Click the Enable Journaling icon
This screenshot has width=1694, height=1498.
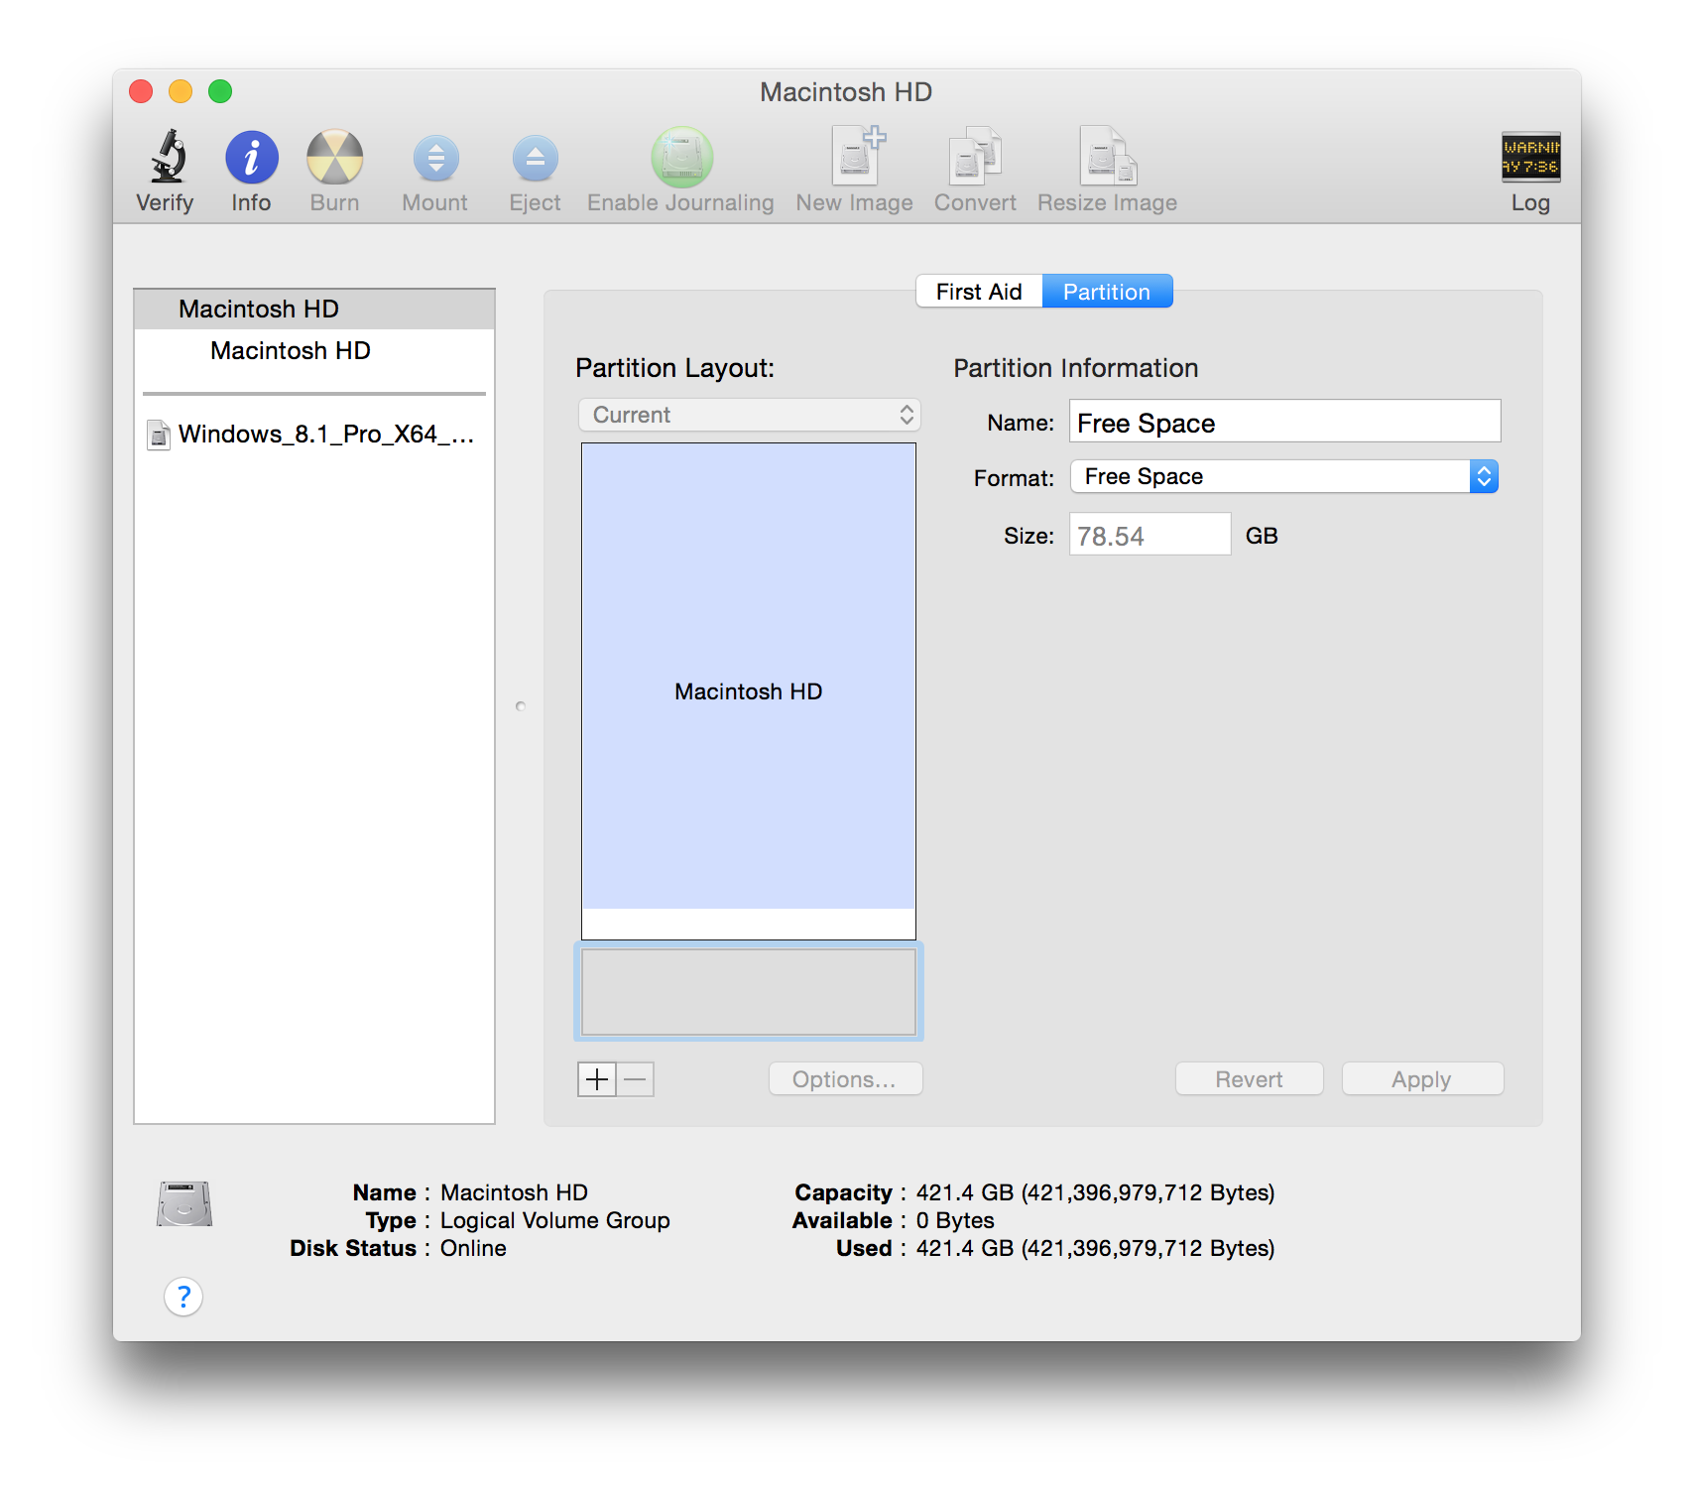pos(681,157)
